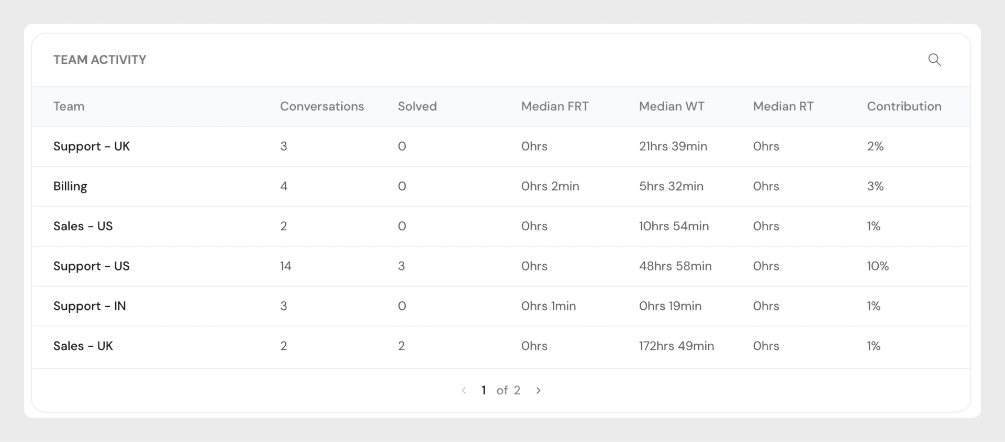
Task: Click the previous page arrow
Action: point(464,390)
